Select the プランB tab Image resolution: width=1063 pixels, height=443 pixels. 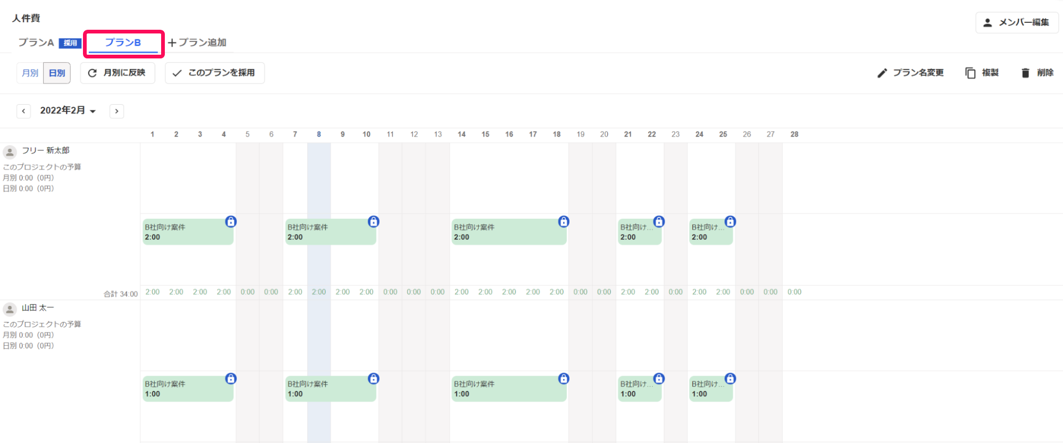click(123, 42)
